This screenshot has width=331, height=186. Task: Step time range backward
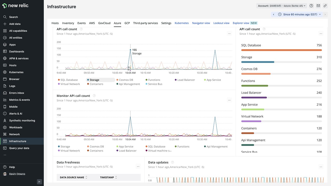pyautogui.click(x=274, y=14)
